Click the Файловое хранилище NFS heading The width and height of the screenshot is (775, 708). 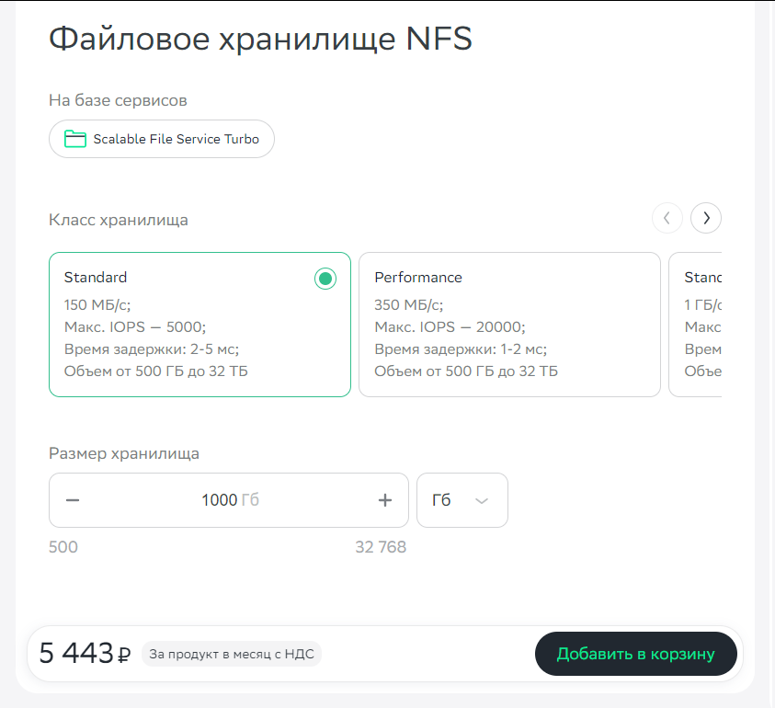(260, 40)
